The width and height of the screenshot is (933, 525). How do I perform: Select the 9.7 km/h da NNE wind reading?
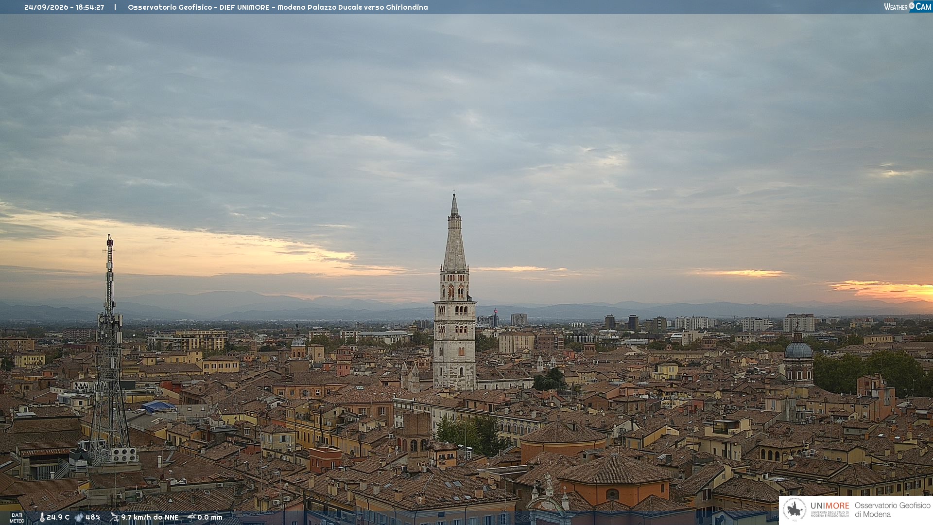[x=150, y=517]
